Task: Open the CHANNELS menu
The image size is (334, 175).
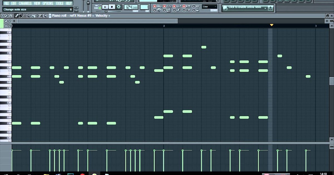Action: (x=25, y=3)
